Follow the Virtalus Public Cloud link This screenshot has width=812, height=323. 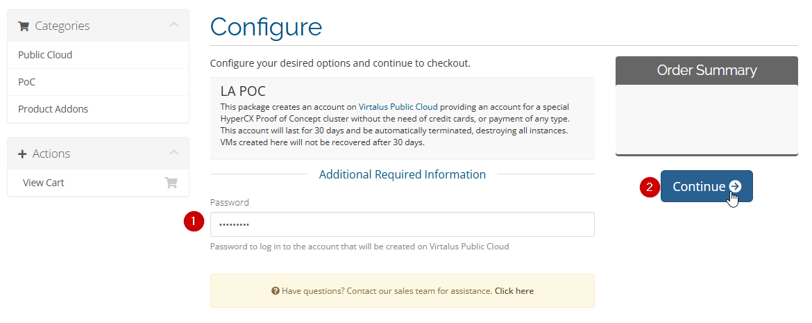click(398, 107)
